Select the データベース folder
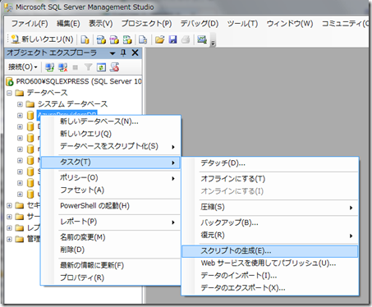 (47, 93)
